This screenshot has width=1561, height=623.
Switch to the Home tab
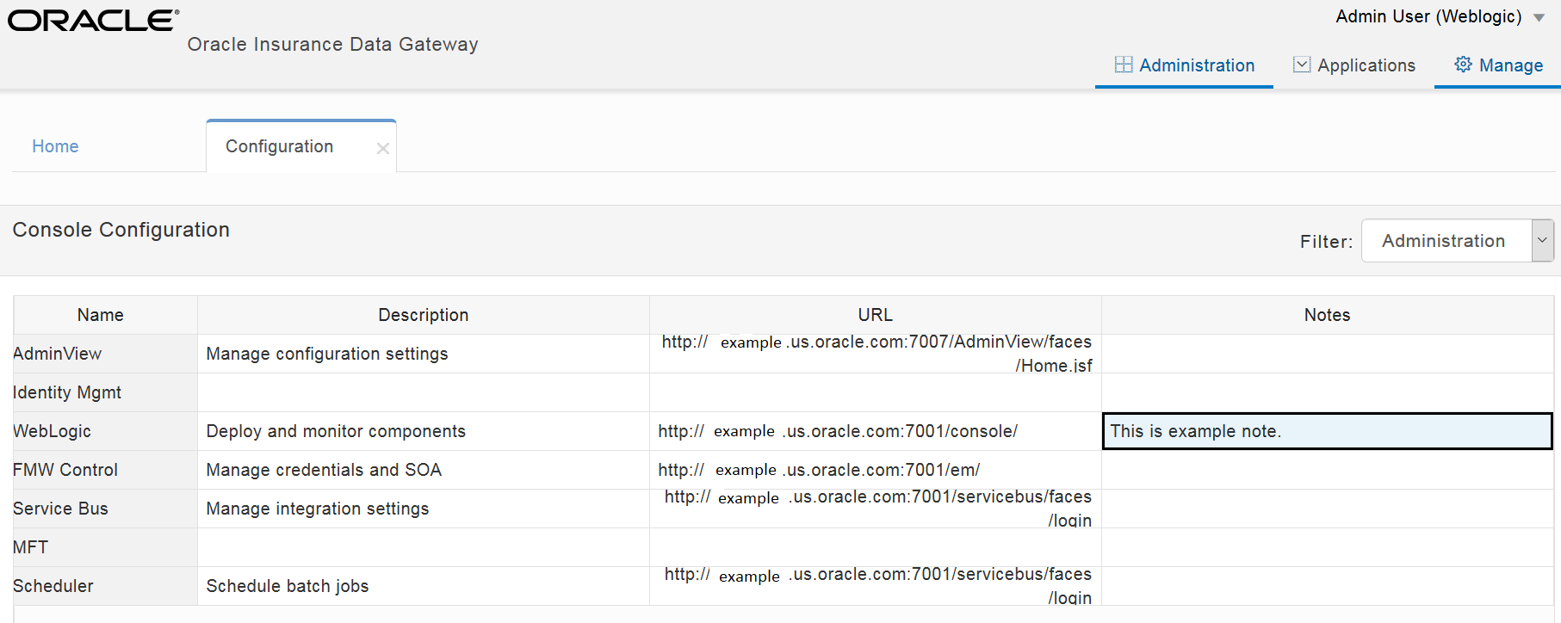point(55,146)
